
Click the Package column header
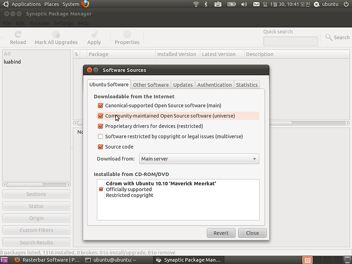tap(121, 54)
